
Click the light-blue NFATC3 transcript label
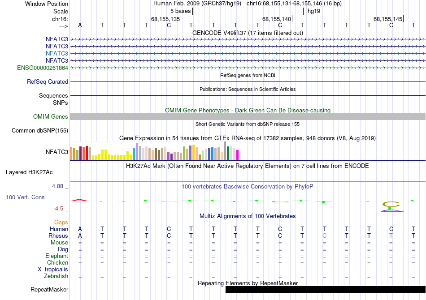[x=57, y=53]
